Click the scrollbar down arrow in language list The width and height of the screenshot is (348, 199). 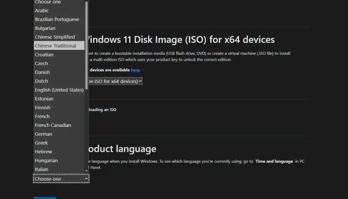coord(87,171)
